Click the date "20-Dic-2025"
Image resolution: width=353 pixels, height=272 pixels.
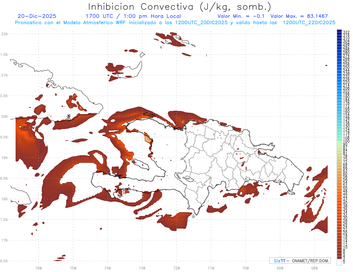point(37,16)
